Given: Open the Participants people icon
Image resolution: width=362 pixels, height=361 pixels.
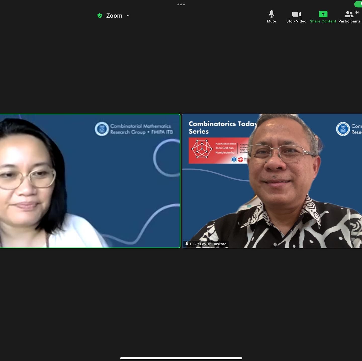Looking at the screenshot, I should coord(349,14).
